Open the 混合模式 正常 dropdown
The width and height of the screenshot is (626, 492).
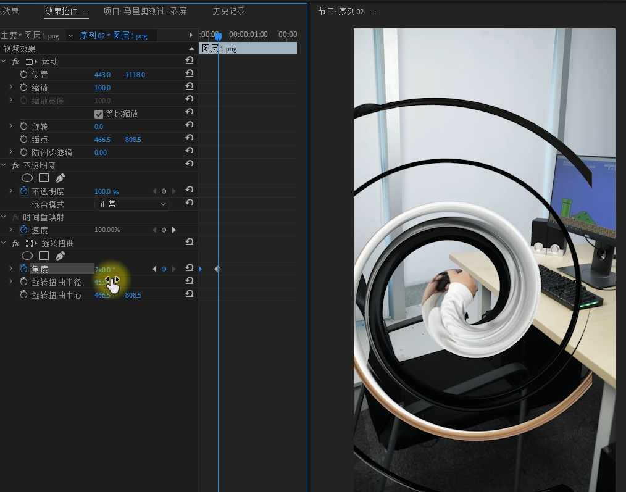point(131,204)
